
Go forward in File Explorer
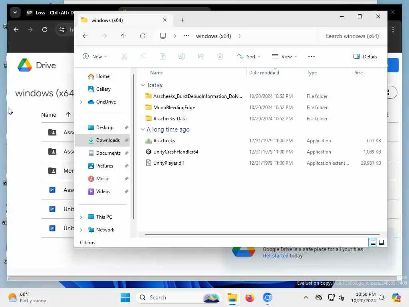coord(104,36)
